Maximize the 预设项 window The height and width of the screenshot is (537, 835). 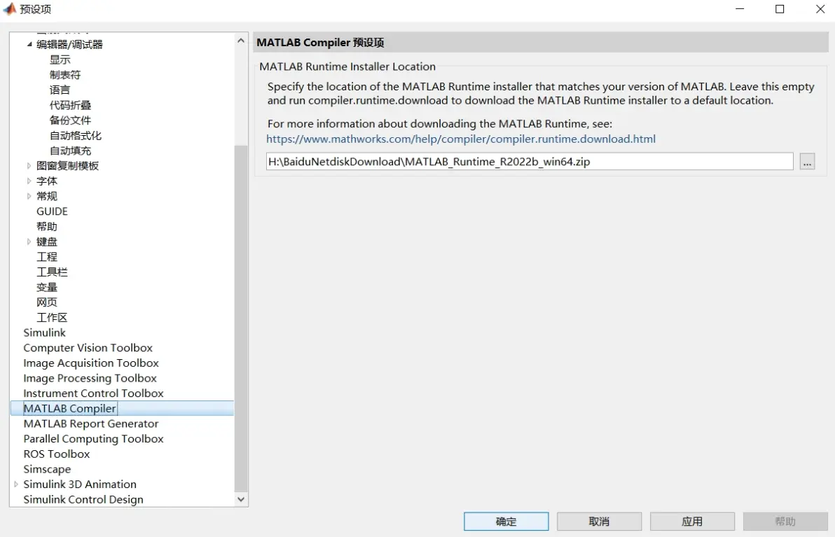point(780,9)
